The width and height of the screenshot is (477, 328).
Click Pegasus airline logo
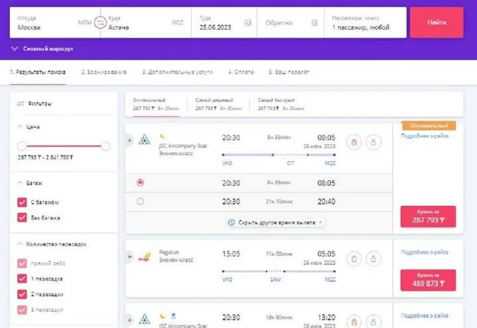[144, 257]
